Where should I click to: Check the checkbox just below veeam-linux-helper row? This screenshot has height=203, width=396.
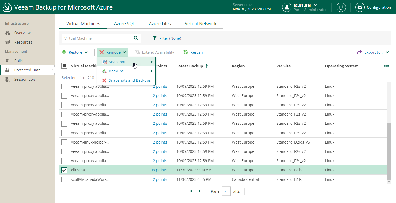(64, 151)
